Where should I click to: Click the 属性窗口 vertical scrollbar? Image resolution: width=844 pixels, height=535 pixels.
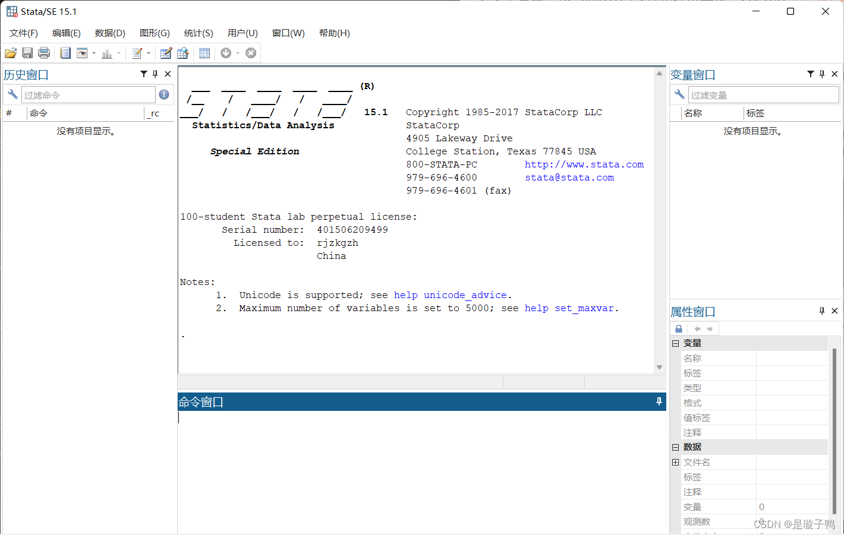click(x=834, y=430)
